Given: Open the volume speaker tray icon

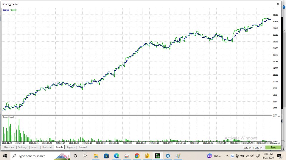Looking at the screenshot, I should 252,156.
